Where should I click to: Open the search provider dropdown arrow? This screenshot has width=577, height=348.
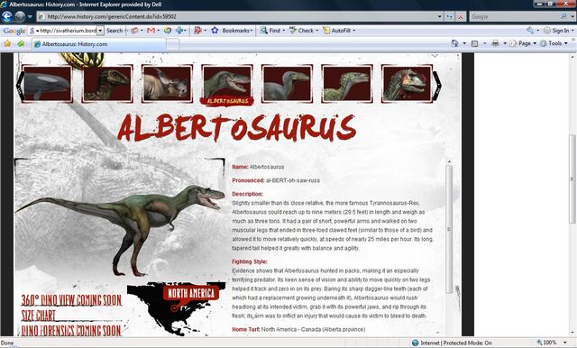click(572, 16)
